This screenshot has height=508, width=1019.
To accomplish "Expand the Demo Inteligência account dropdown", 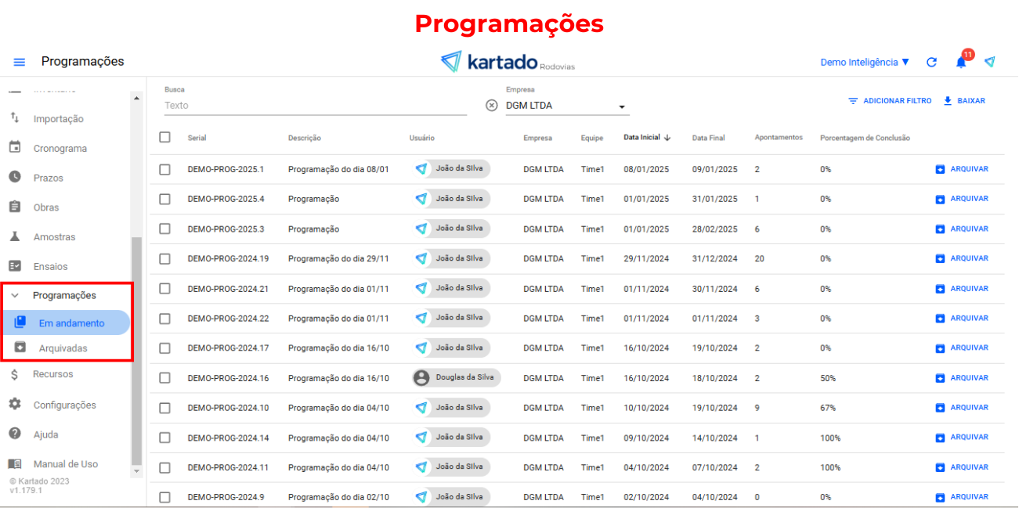I will coord(865,63).
